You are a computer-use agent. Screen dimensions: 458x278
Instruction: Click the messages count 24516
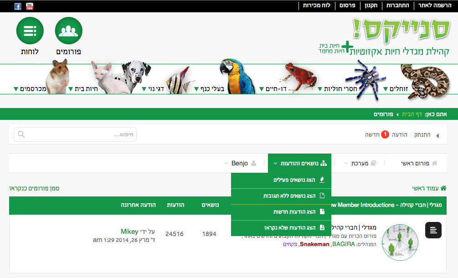pos(175,234)
